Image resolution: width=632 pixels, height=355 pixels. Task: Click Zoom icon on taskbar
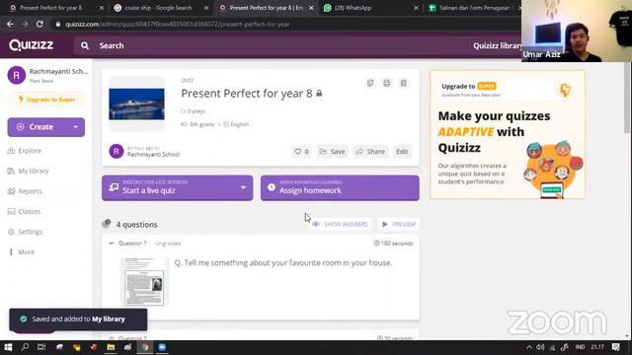coord(162,347)
